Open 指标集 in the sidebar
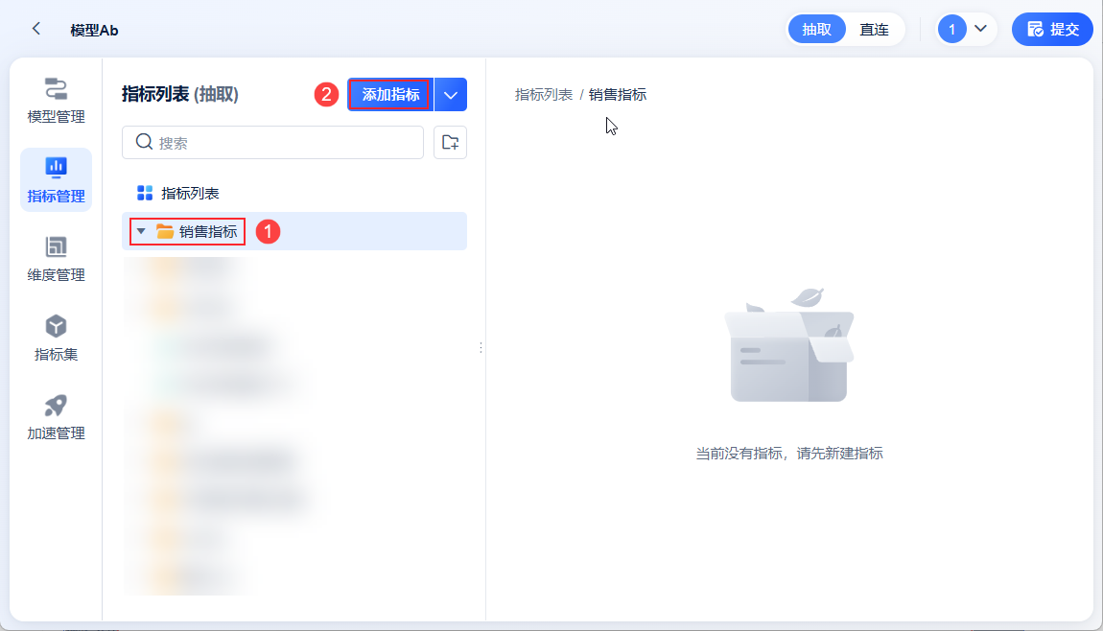 pos(56,339)
